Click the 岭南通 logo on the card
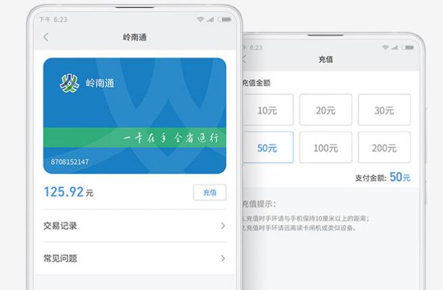 (69, 83)
